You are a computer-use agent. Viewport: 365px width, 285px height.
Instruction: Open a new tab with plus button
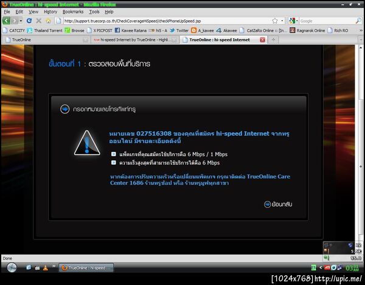point(273,39)
